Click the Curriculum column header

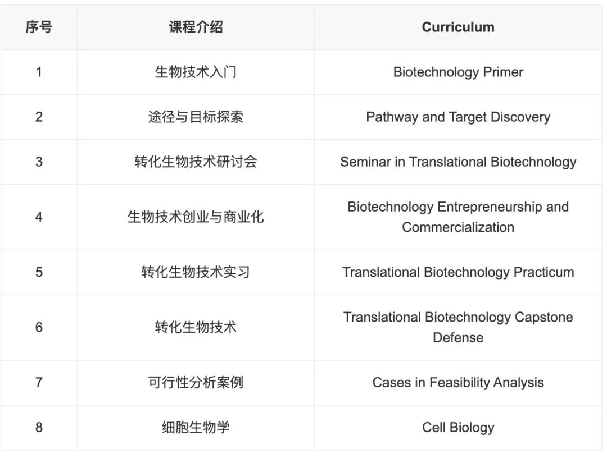point(458,27)
